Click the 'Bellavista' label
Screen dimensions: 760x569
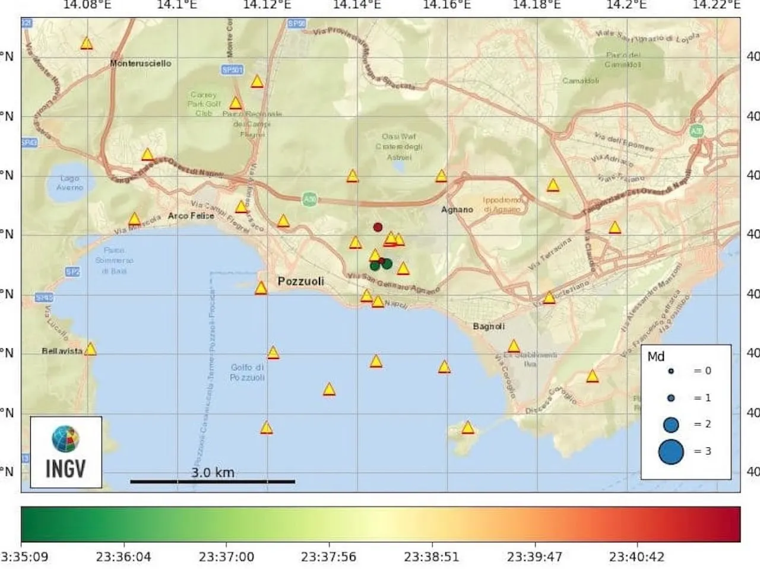[62, 351]
